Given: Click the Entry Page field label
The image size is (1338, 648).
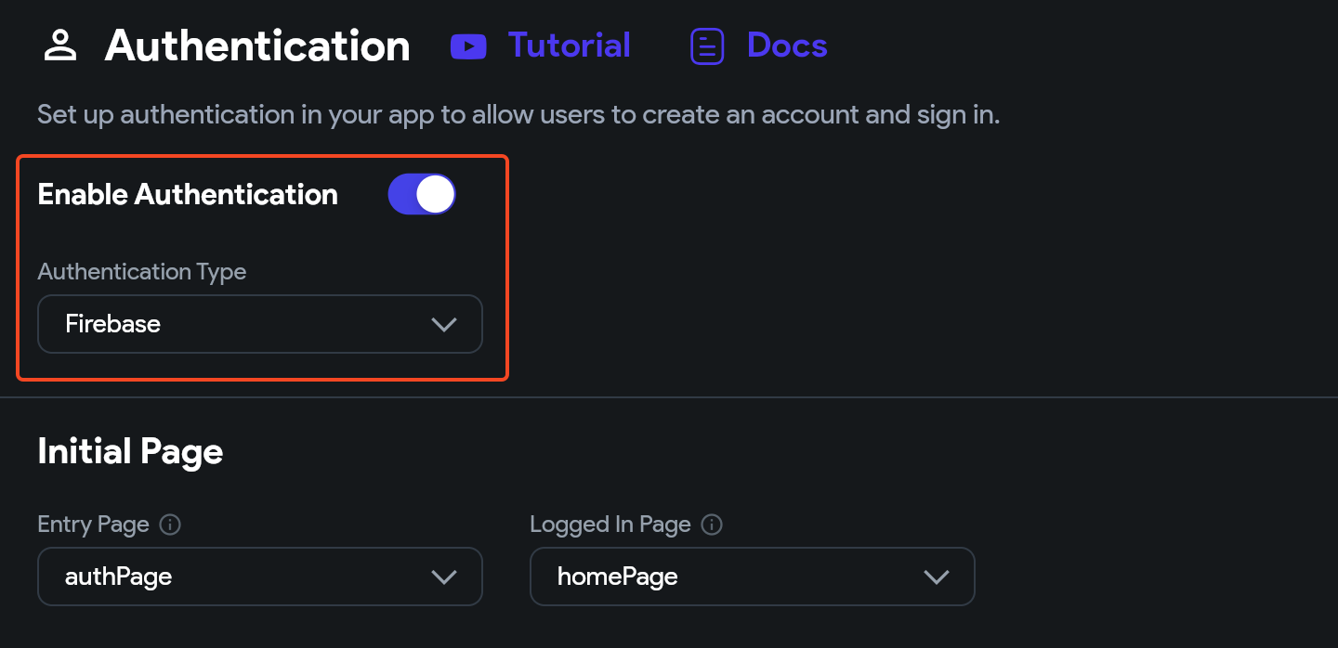Looking at the screenshot, I should pos(93,525).
